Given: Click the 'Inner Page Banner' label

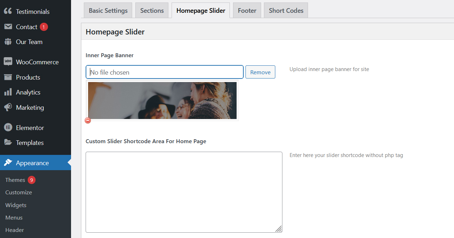Looking at the screenshot, I should tap(110, 55).
